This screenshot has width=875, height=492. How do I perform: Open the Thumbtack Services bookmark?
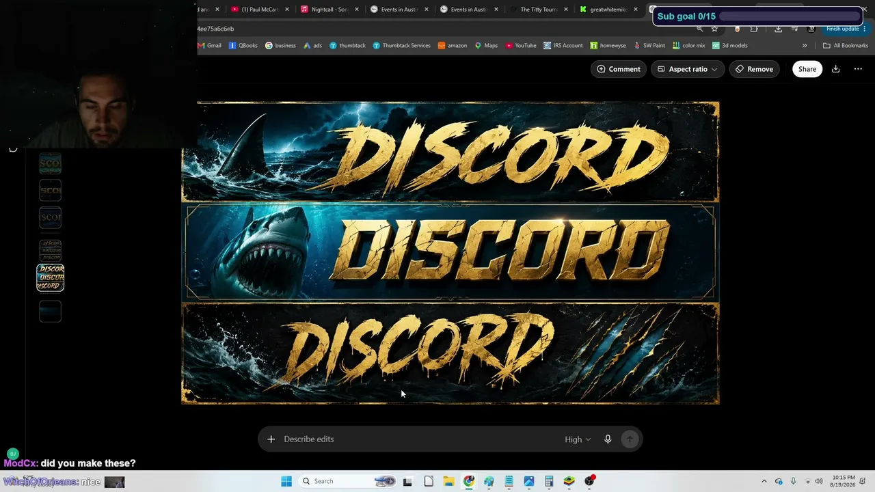[402, 46]
